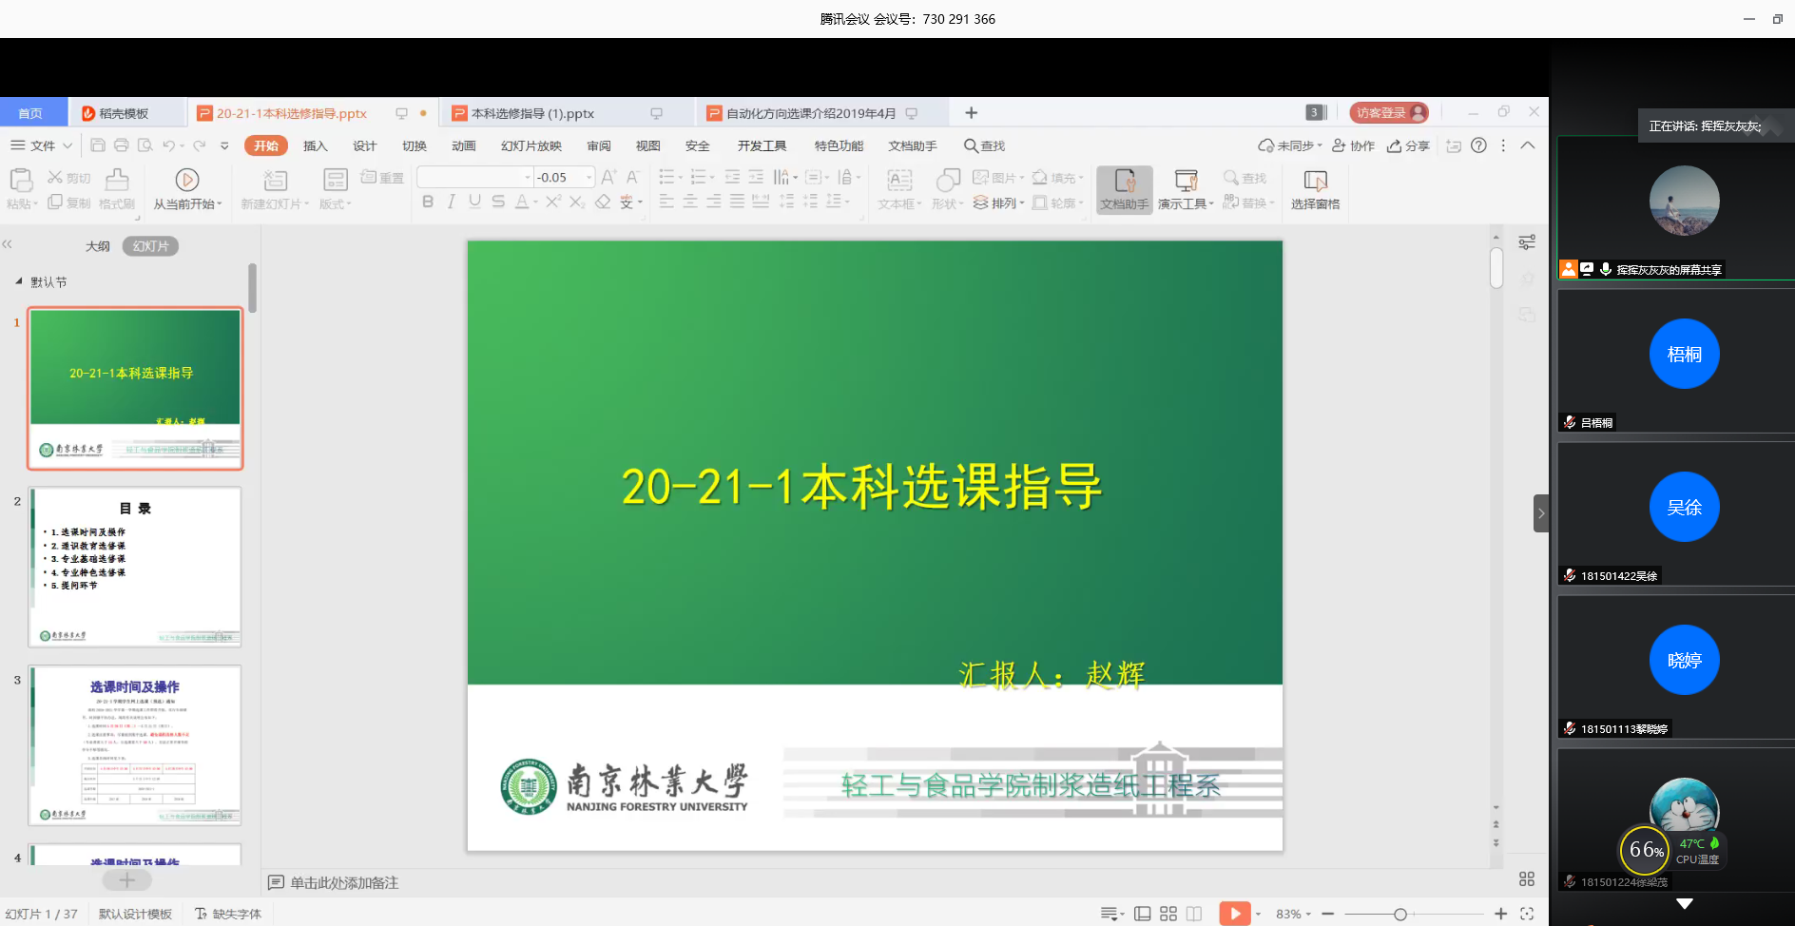Start slideshow with orange play button
1795x926 pixels.
tap(1234, 914)
